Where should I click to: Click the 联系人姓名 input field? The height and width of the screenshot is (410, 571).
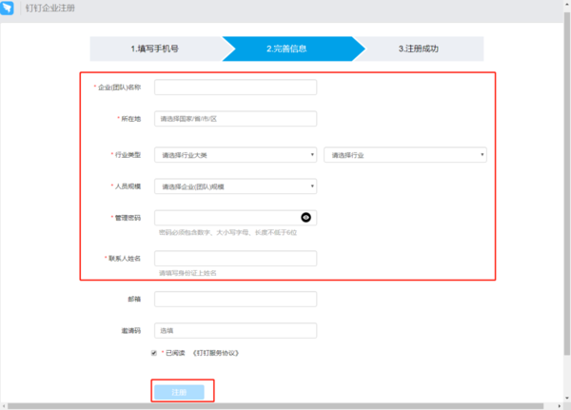[x=236, y=259]
